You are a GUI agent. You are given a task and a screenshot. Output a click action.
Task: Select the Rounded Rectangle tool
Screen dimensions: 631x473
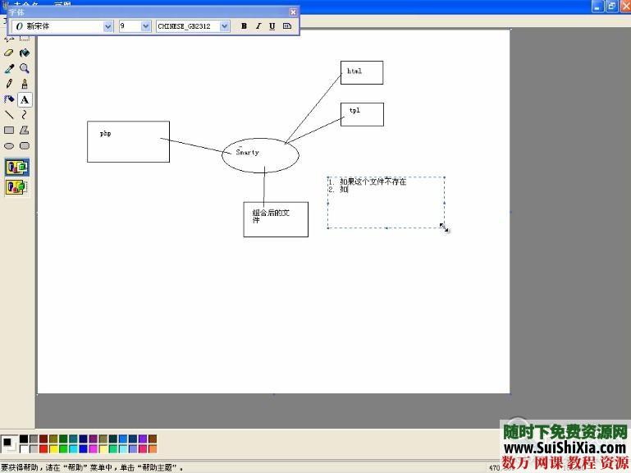25,146
